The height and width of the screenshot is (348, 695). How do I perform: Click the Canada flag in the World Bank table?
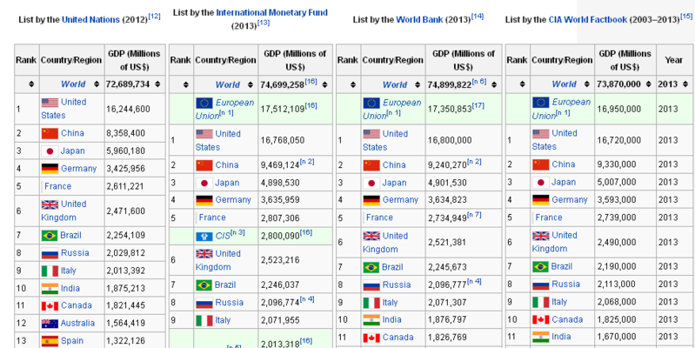point(371,338)
